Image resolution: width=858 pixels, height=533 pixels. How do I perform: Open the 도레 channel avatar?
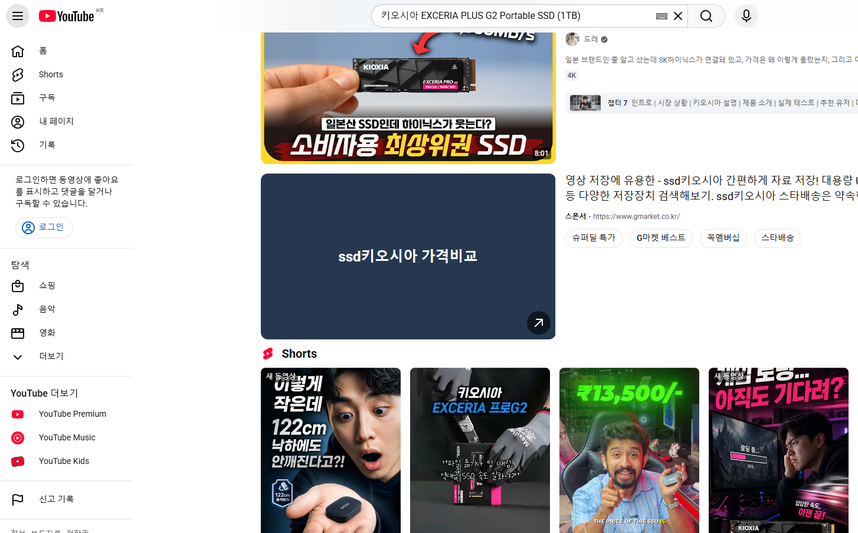click(572, 40)
